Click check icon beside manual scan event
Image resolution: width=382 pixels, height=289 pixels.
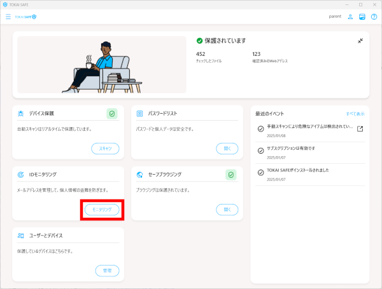260,129
